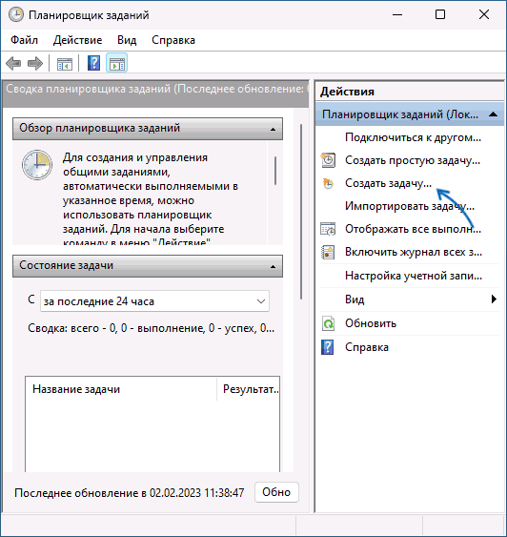Click the icon beside Создать задачу
Screen dimensions: 507x537
point(328,183)
